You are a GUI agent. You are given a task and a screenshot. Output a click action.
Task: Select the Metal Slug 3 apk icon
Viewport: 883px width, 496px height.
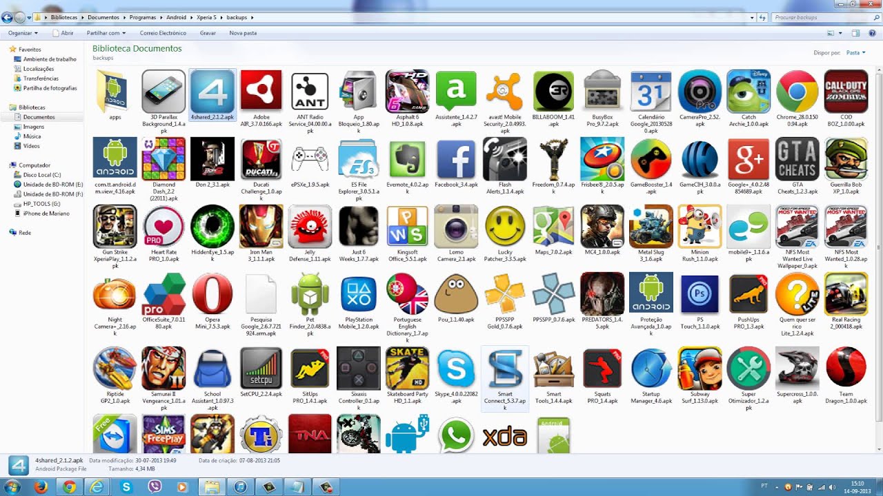click(651, 226)
